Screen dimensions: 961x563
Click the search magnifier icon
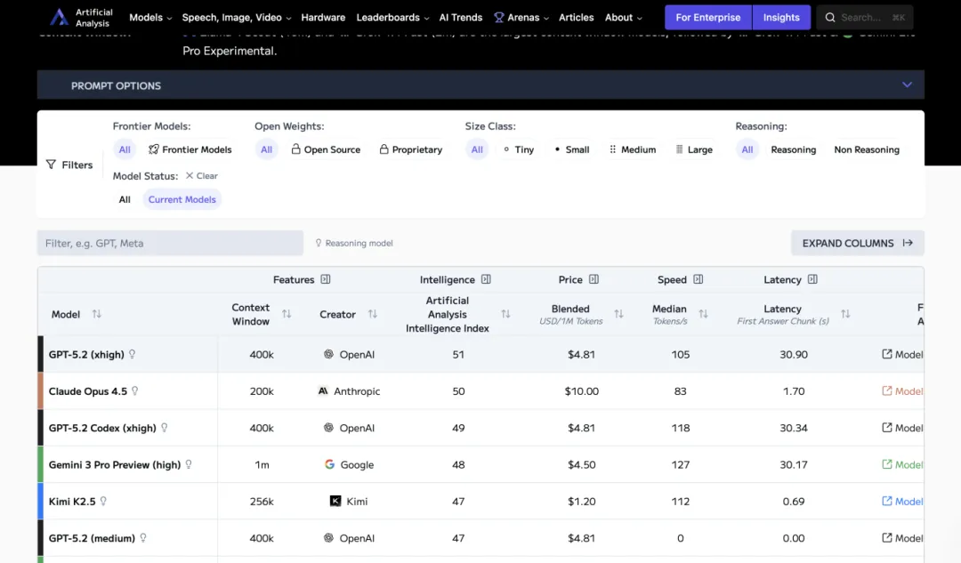[x=830, y=17]
